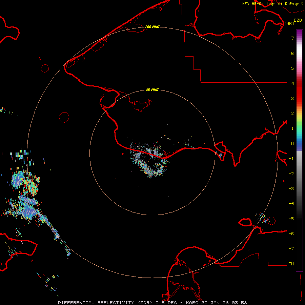The image size is (305, 305).
Task: Click the 7 dB value on color scale
Action: coord(292,38)
